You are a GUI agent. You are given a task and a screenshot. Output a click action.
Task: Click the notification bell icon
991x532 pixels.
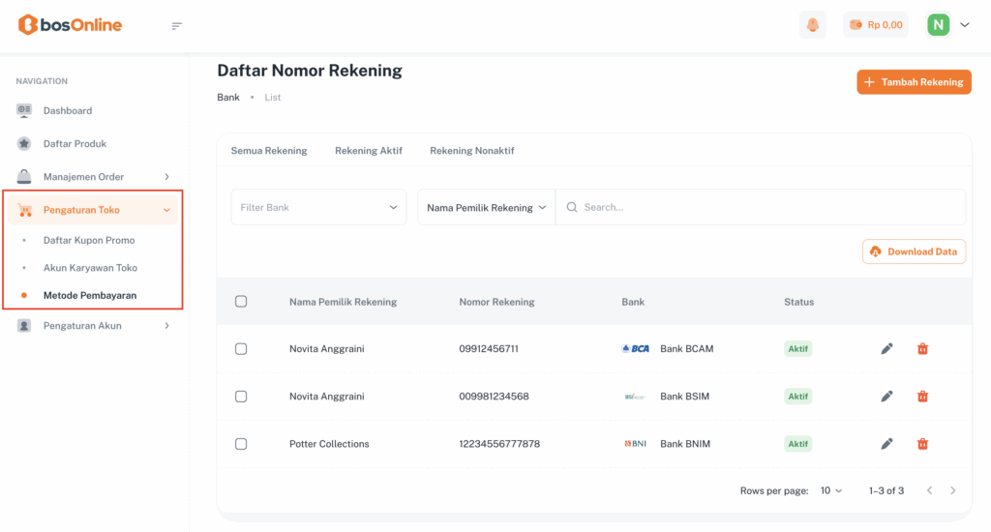tap(813, 25)
